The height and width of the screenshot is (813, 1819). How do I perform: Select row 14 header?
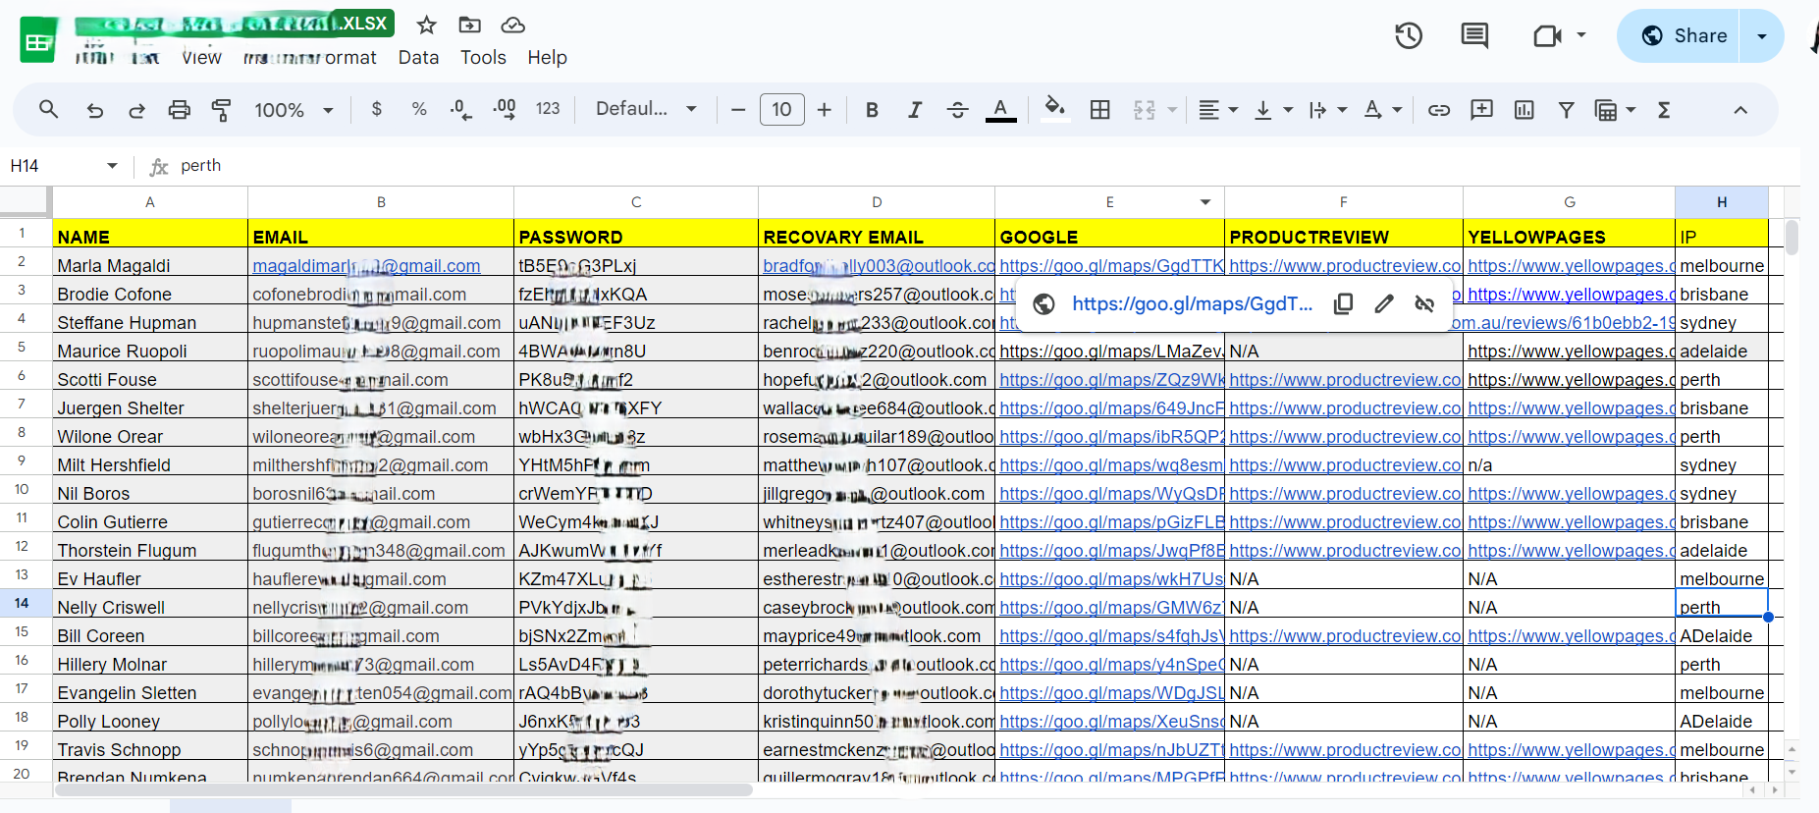[22, 604]
